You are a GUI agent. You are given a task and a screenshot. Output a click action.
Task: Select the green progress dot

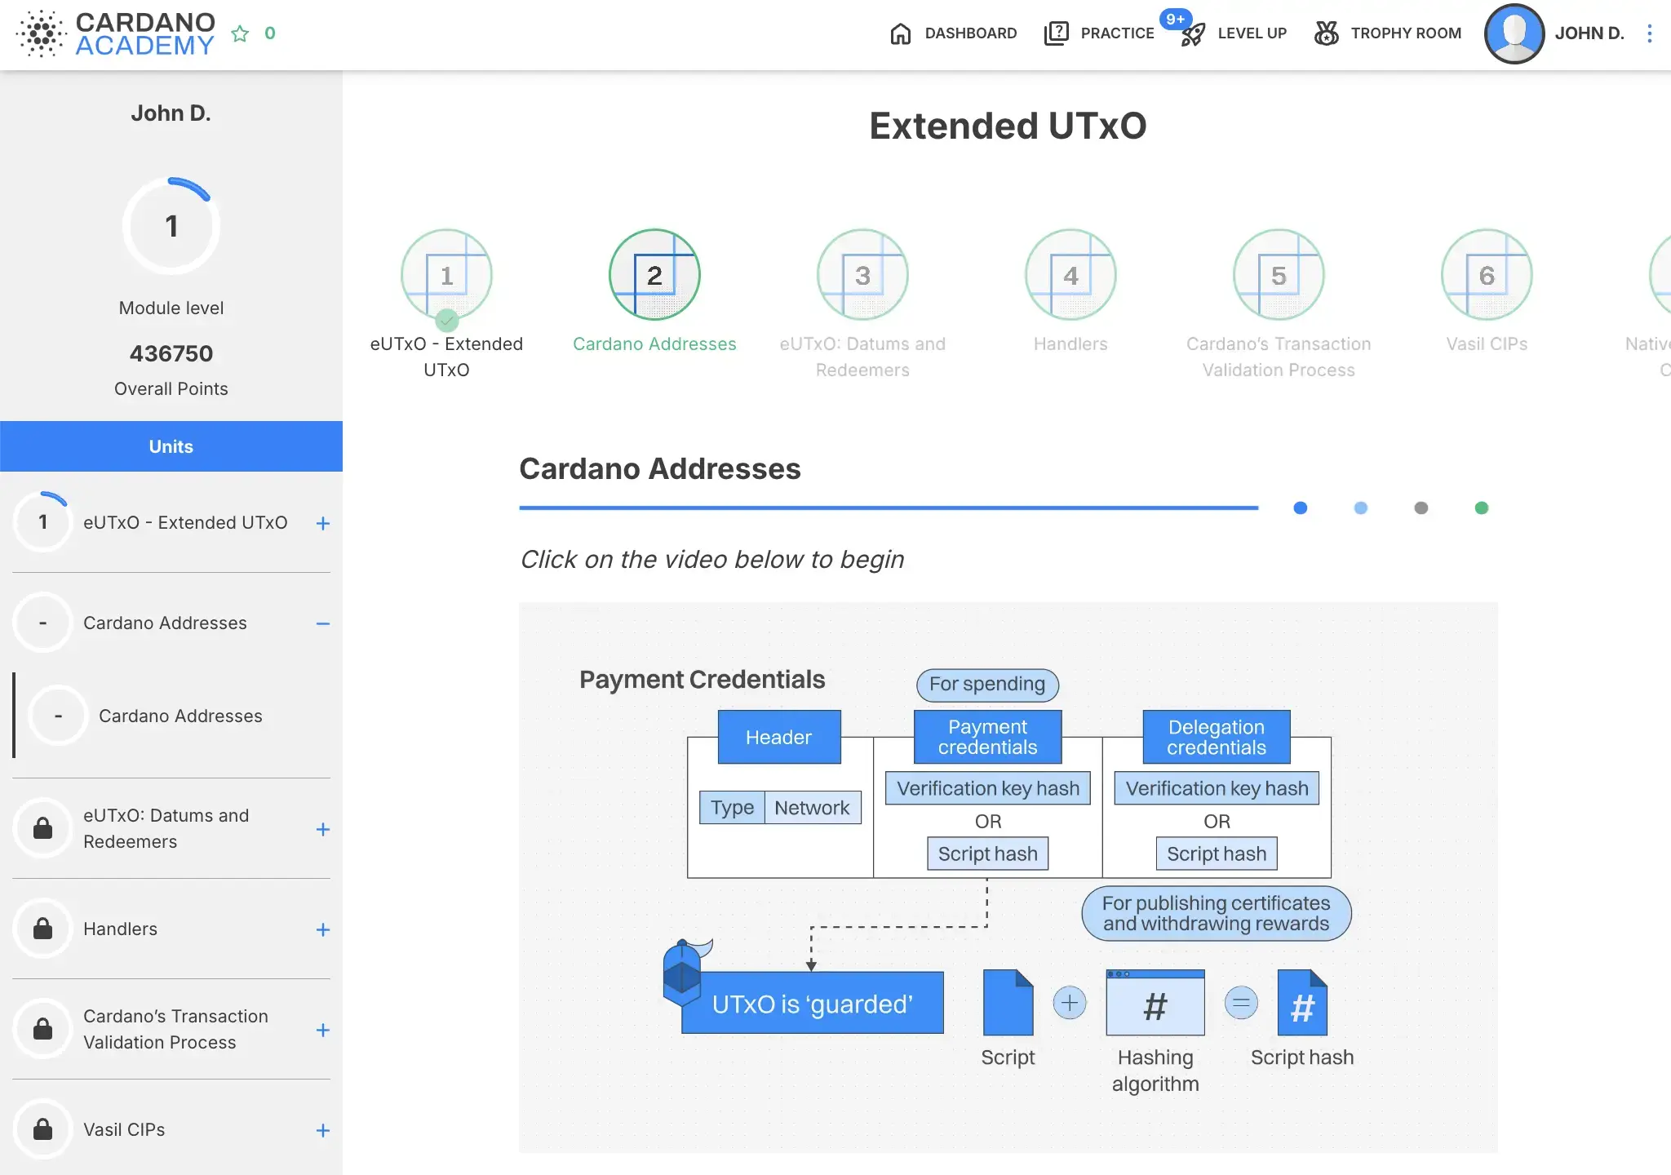pyautogui.click(x=1482, y=508)
